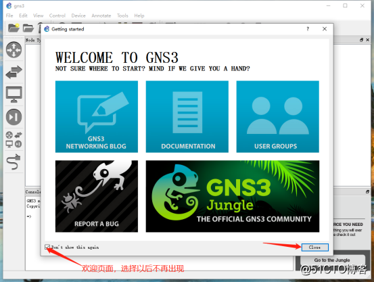Viewport: 374px width, 282px height.
Task: Browse end devices with monitor icon
Action: tap(14, 95)
